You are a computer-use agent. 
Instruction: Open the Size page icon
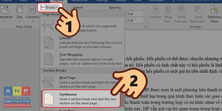(x=19, y=10)
